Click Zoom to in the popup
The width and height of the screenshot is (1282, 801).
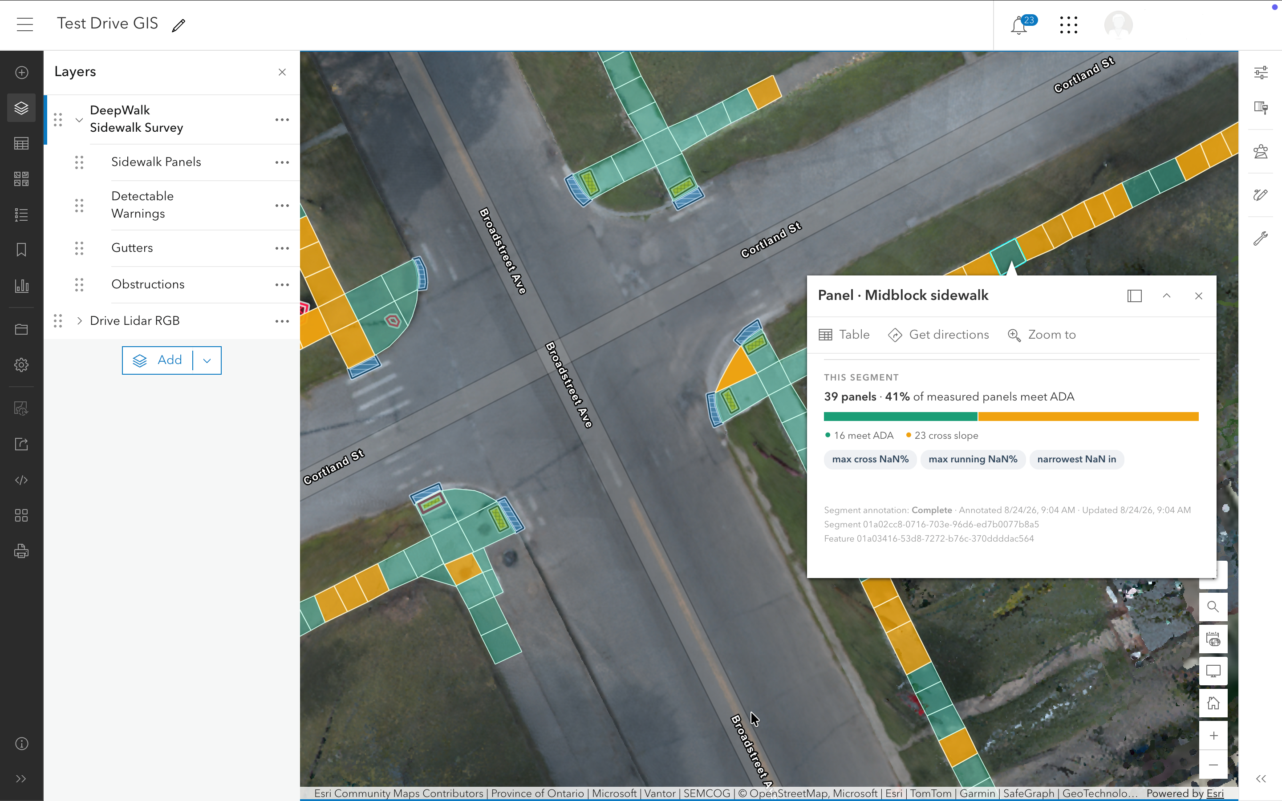pos(1042,335)
